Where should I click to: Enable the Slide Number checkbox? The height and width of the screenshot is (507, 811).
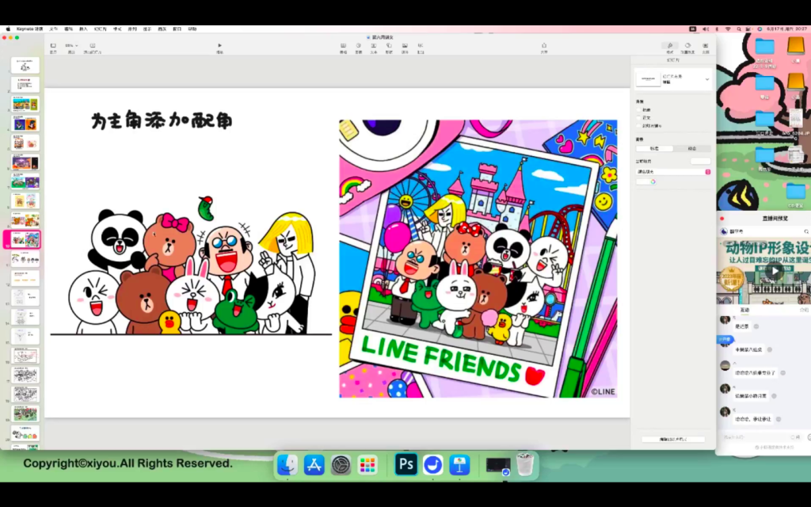point(640,126)
